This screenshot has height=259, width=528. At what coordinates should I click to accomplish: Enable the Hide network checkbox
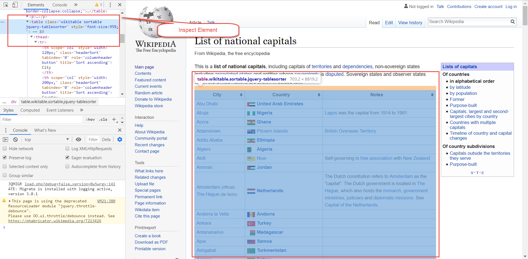5,148
